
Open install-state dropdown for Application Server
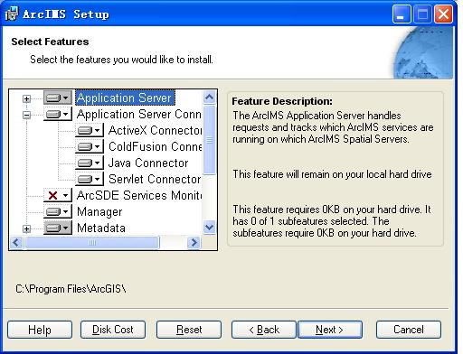[x=58, y=98]
